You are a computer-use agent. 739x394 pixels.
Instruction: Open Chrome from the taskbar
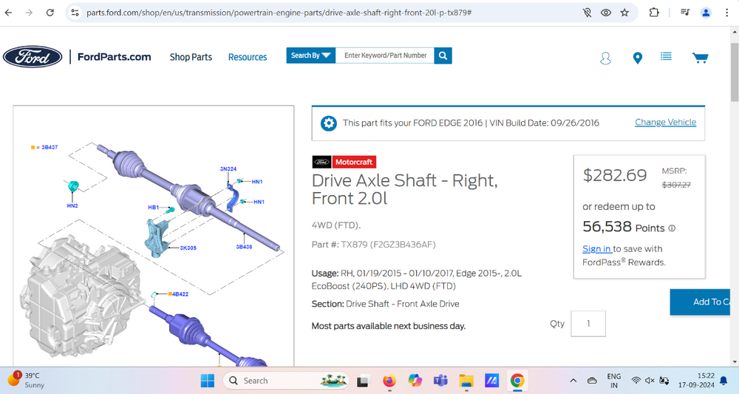[517, 381]
